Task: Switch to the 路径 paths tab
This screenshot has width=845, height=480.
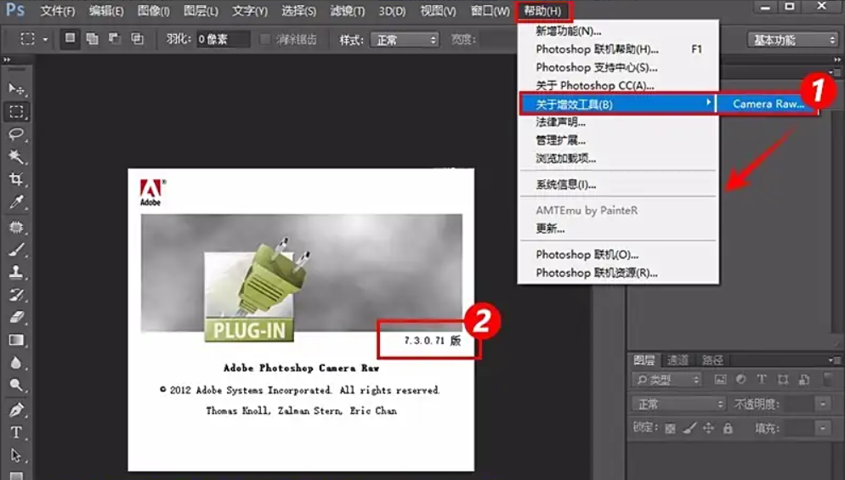Action: [x=712, y=360]
